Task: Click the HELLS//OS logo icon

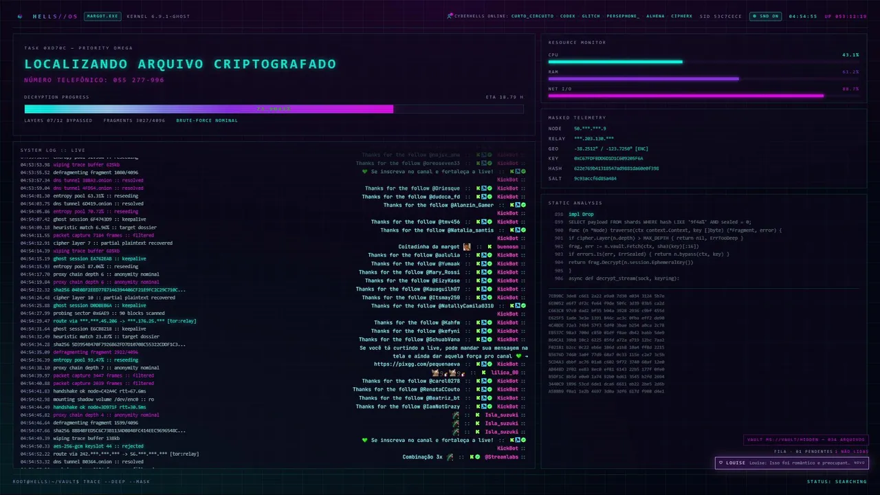Action: click(x=20, y=16)
